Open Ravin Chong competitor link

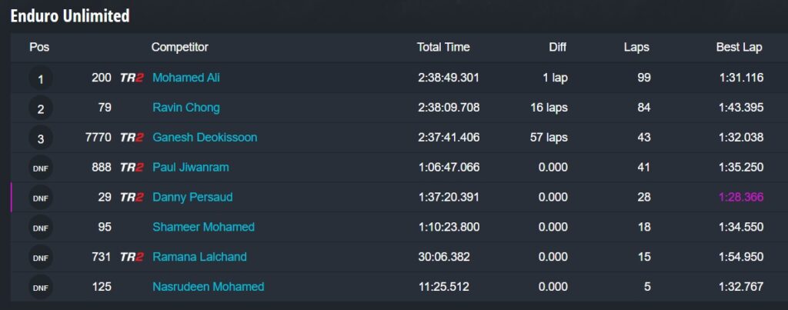pyautogui.click(x=185, y=108)
